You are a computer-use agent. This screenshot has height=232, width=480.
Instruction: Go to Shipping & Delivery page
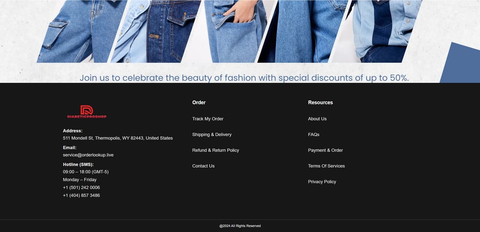[x=211, y=135]
